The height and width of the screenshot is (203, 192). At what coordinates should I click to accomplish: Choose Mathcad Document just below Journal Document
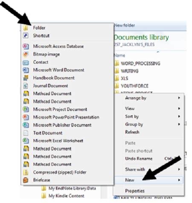[52, 93]
